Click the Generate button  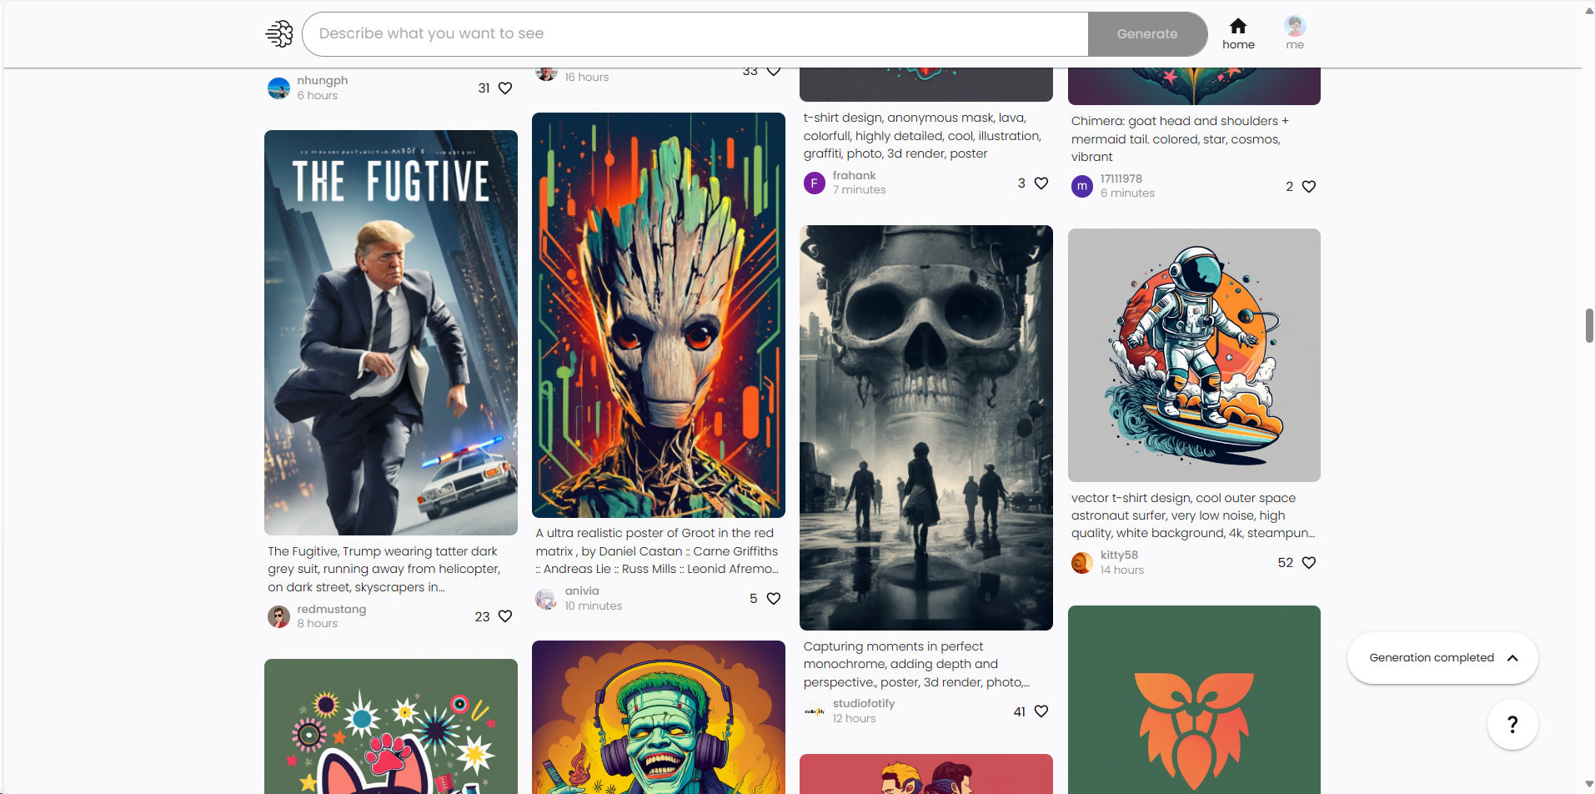tap(1147, 34)
